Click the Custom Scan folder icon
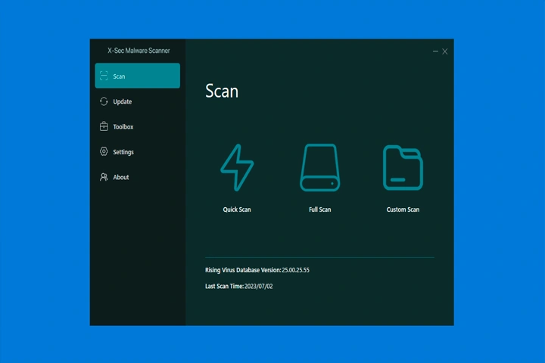The image size is (545, 363). pyautogui.click(x=403, y=168)
